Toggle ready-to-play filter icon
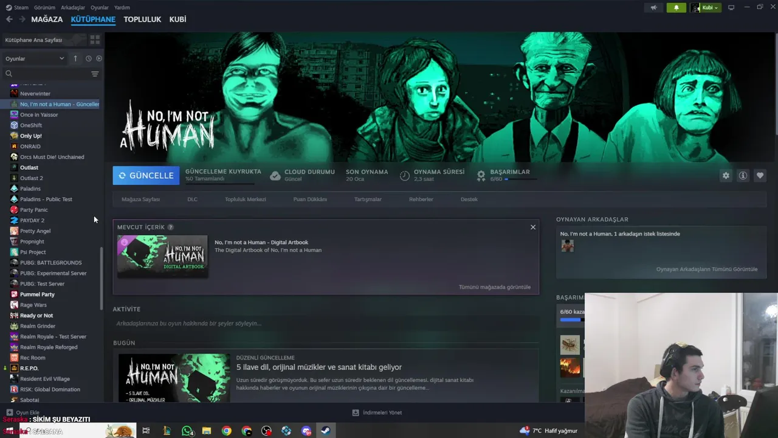The height and width of the screenshot is (438, 778). pyautogui.click(x=99, y=58)
